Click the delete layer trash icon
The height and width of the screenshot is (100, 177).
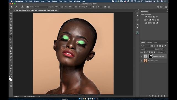coord(165,96)
